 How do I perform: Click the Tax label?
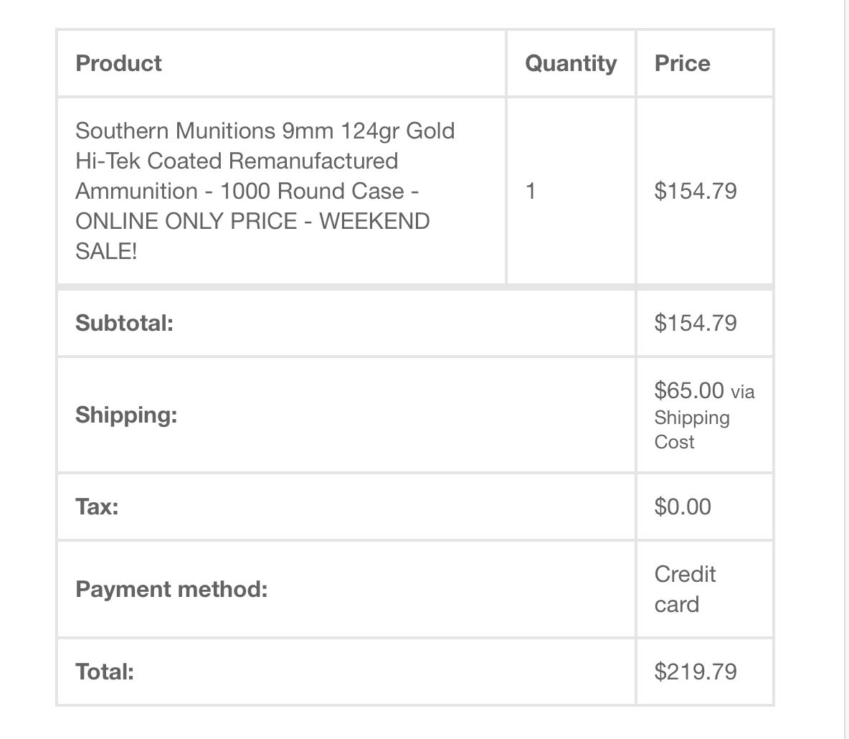click(97, 507)
